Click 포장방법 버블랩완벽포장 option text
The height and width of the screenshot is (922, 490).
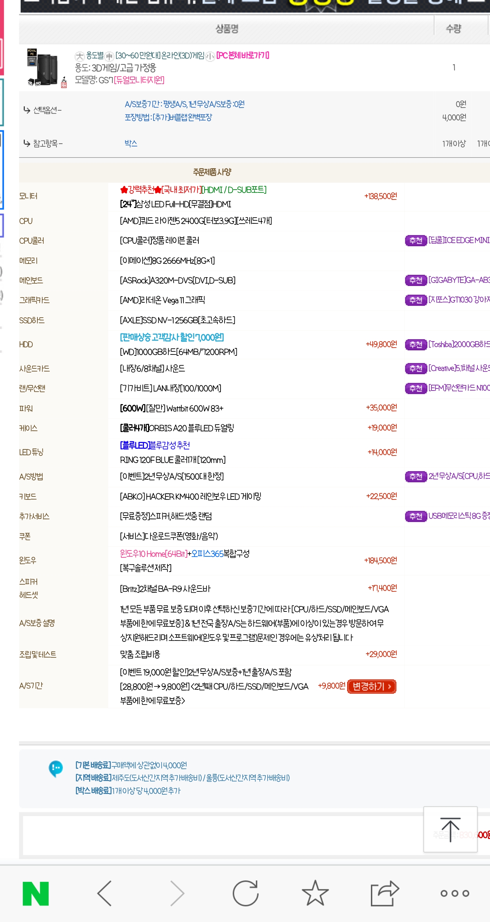(168, 117)
